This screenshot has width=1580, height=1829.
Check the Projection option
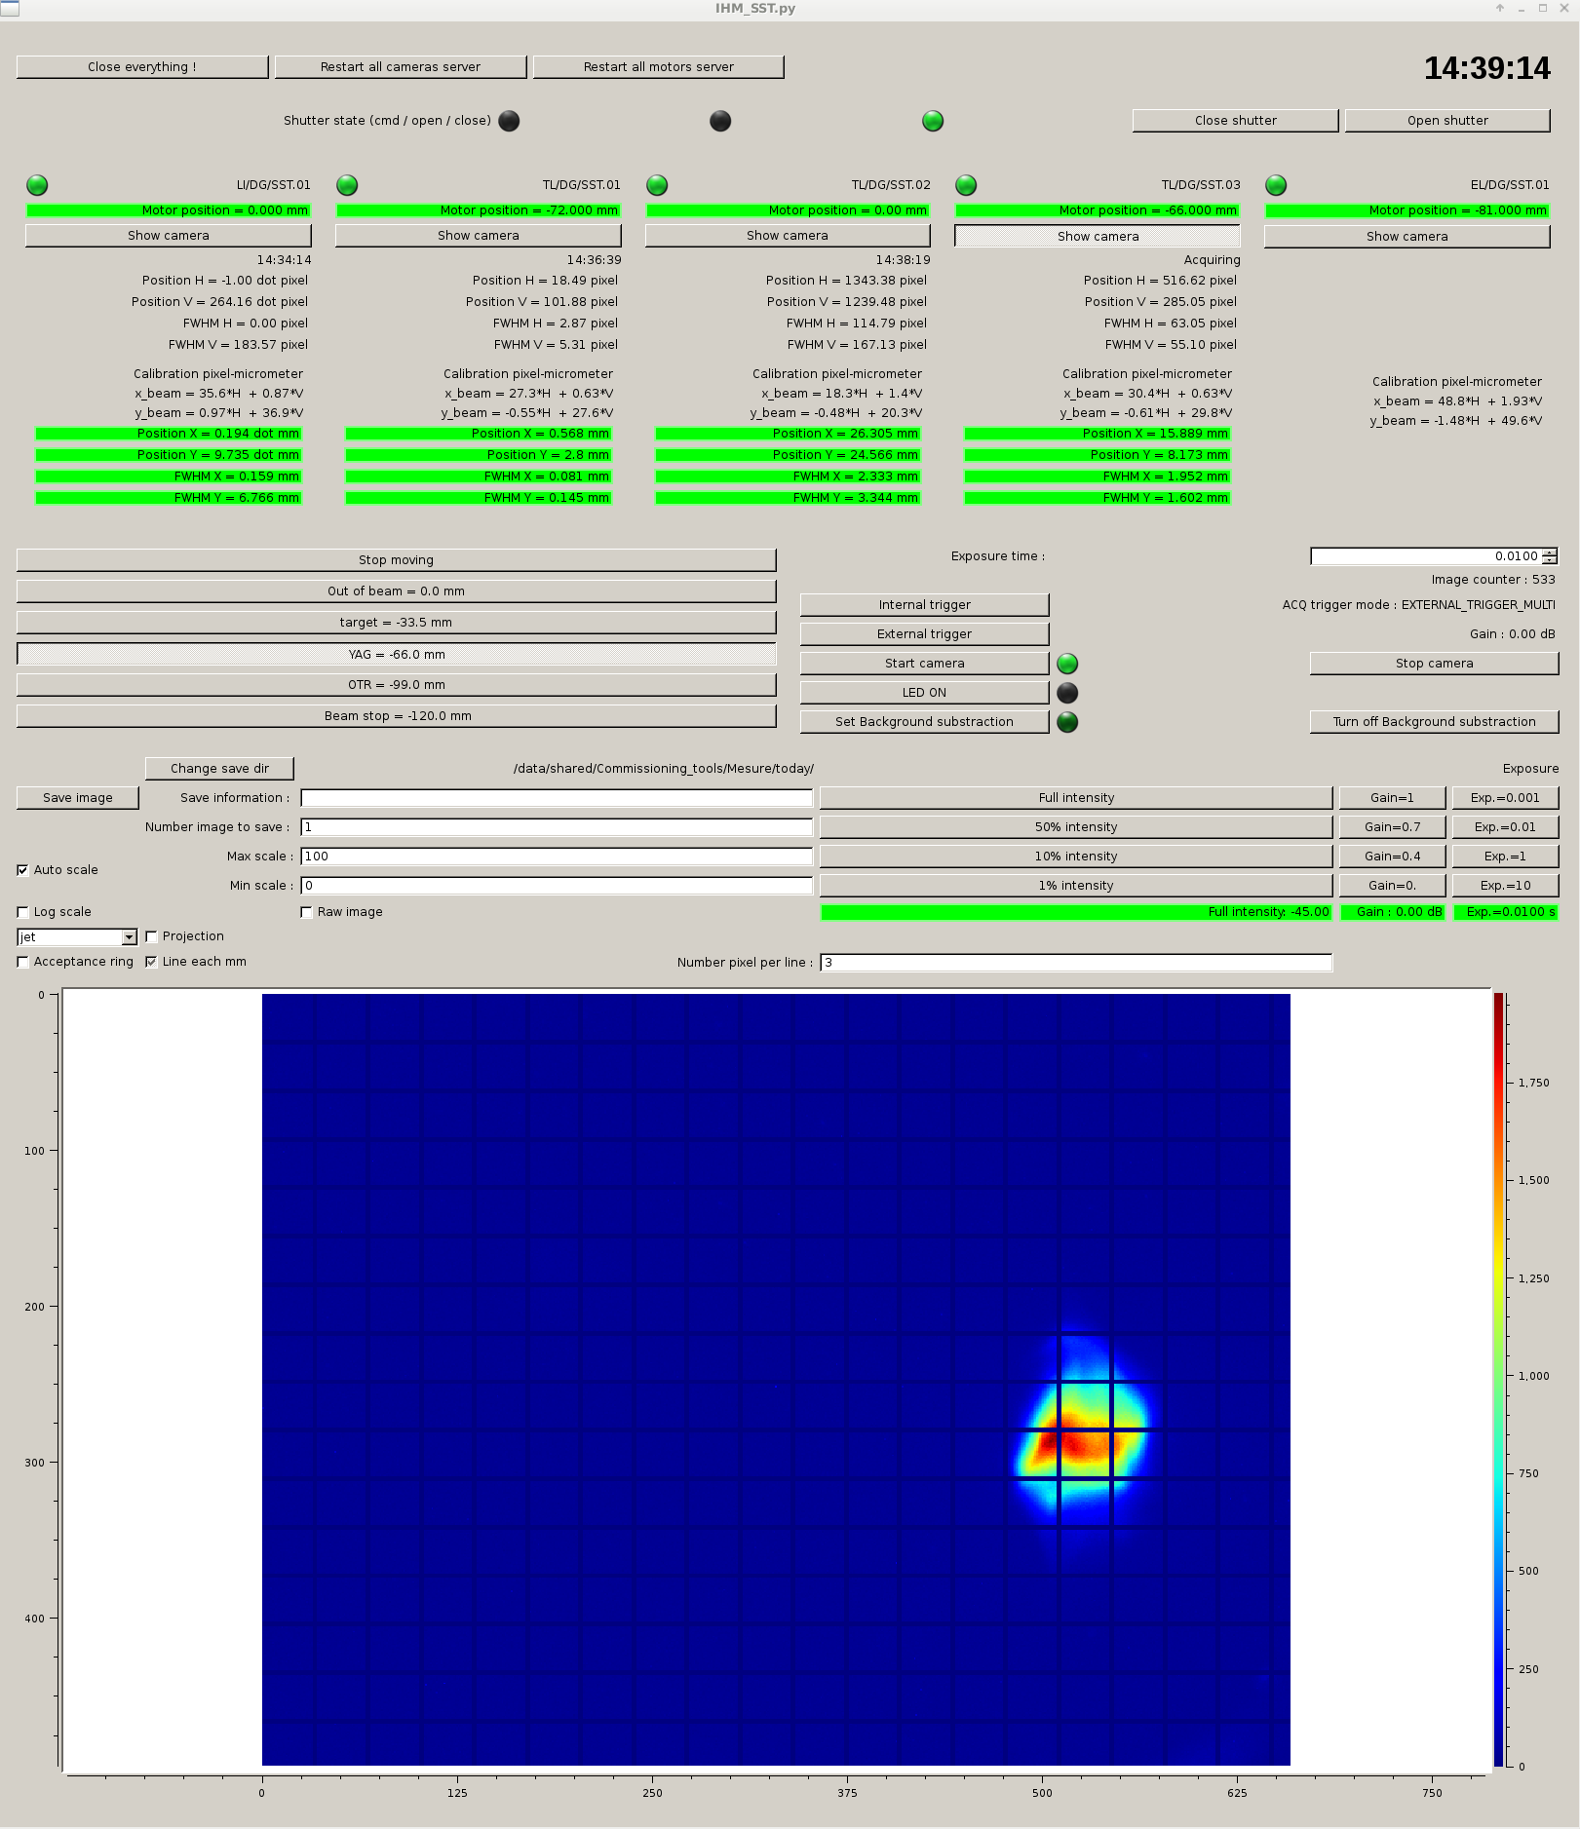click(152, 936)
